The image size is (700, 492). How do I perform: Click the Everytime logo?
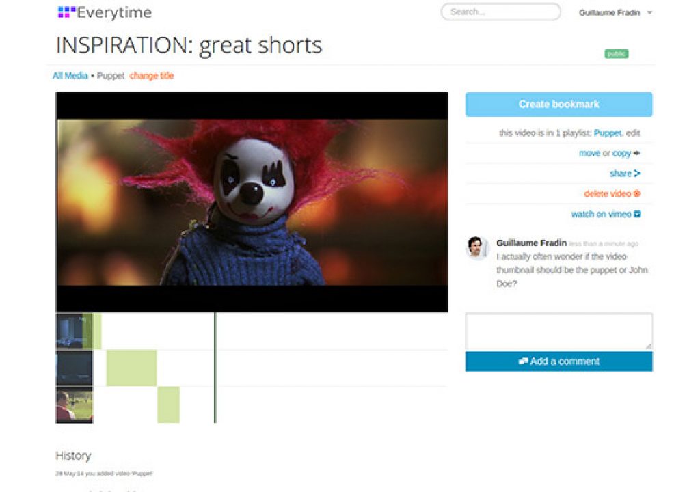(x=105, y=12)
